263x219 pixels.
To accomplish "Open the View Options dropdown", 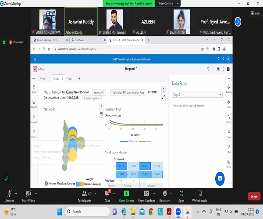I will coord(168,3).
